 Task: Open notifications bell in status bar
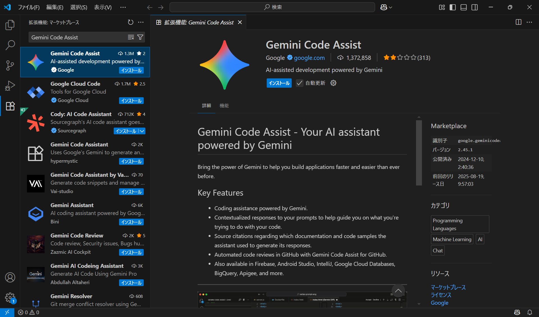530,312
